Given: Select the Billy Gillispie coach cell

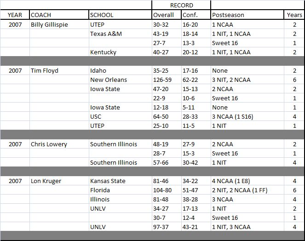Looking at the screenshot, I should (59, 24).
